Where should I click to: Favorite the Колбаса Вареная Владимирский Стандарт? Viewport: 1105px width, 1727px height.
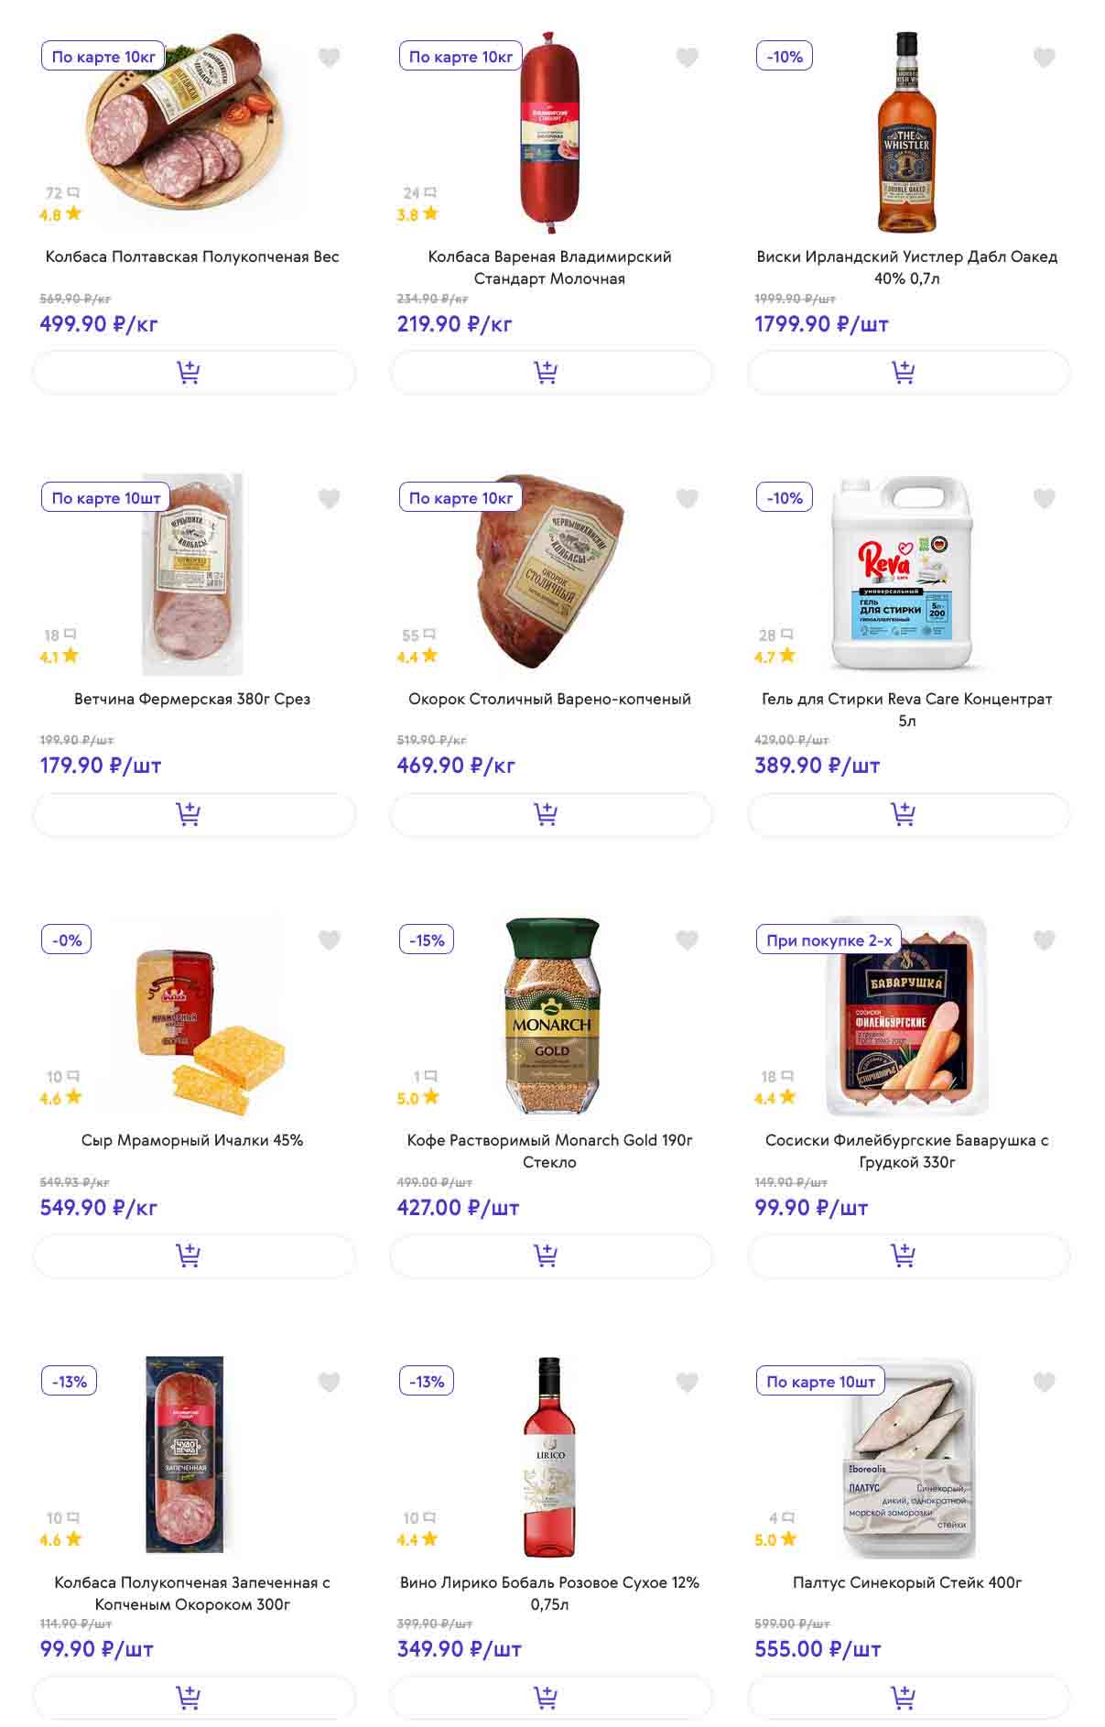(687, 58)
